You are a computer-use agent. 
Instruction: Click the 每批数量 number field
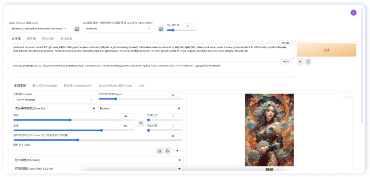[174, 126]
